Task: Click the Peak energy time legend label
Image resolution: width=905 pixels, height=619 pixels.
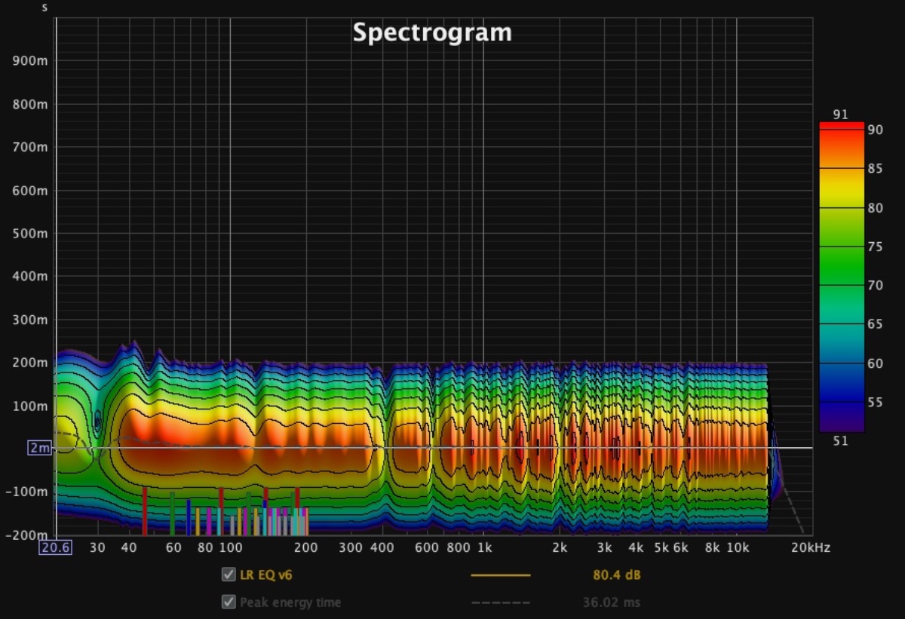Action: coord(290,602)
